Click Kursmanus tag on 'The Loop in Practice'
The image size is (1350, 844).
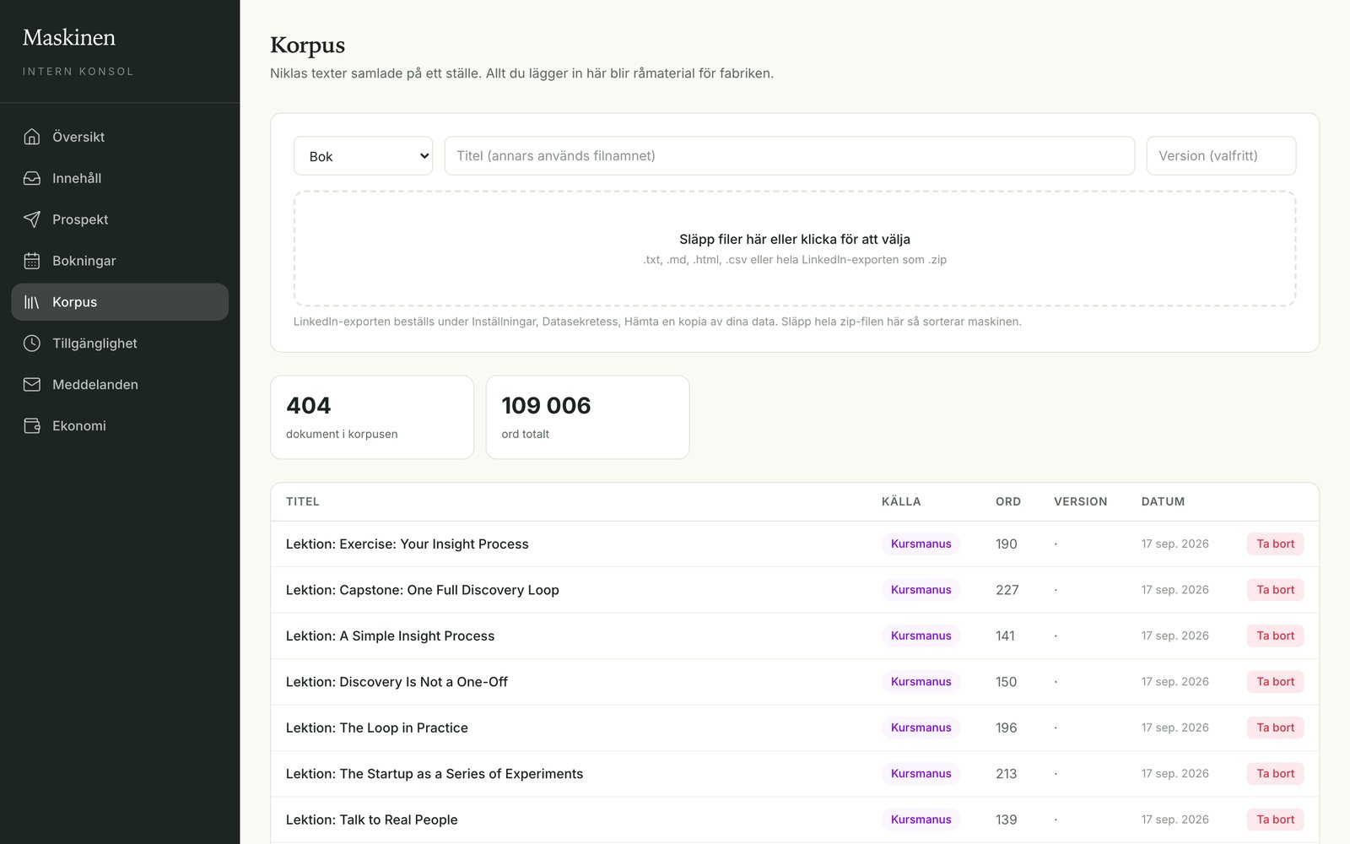point(921,728)
